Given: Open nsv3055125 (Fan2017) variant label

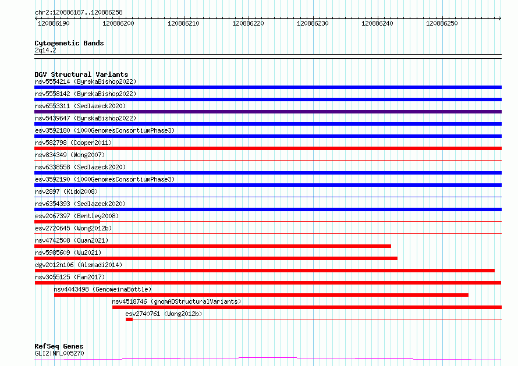Looking at the screenshot, I should (x=70, y=277).
